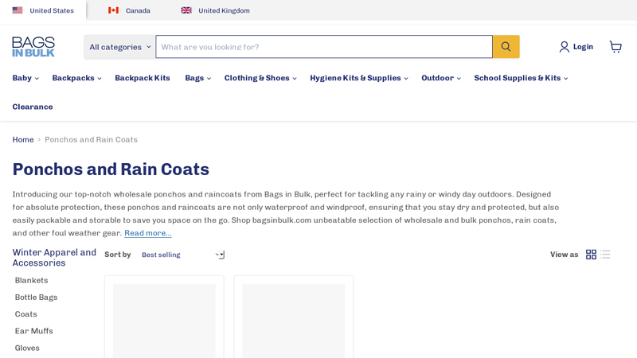Select Coats in the sidebar
This screenshot has width=637, height=358.
pyautogui.click(x=25, y=314)
